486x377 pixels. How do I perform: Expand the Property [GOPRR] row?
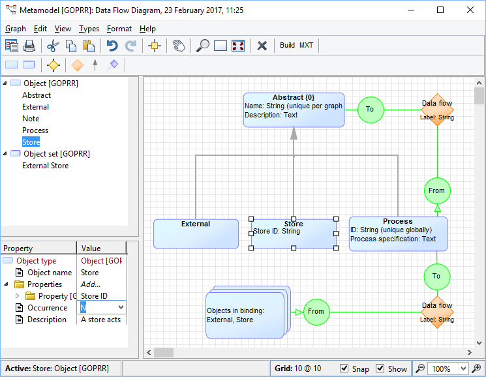[x=18, y=296]
